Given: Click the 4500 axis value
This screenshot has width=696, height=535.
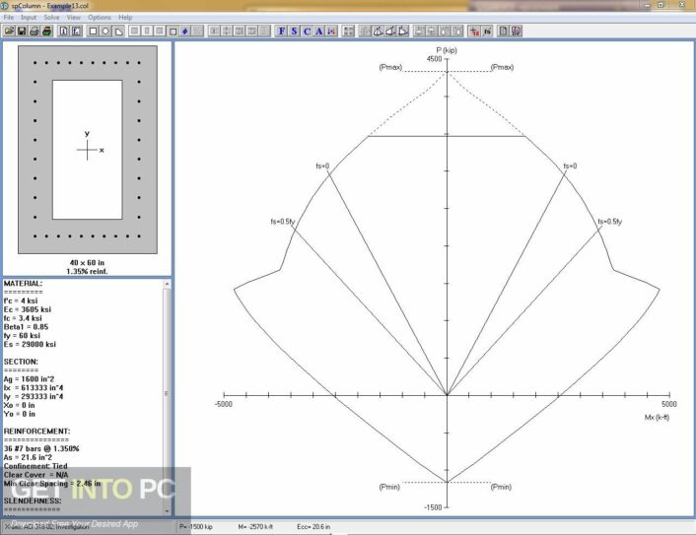Looking at the screenshot, I should point(434,59).
